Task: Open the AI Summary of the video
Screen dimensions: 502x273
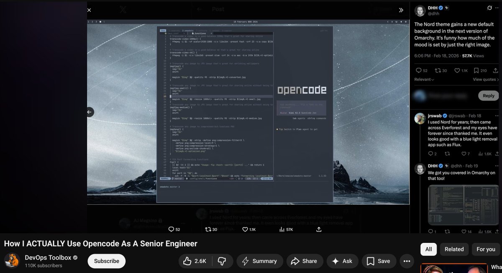Action: (260, 261)
